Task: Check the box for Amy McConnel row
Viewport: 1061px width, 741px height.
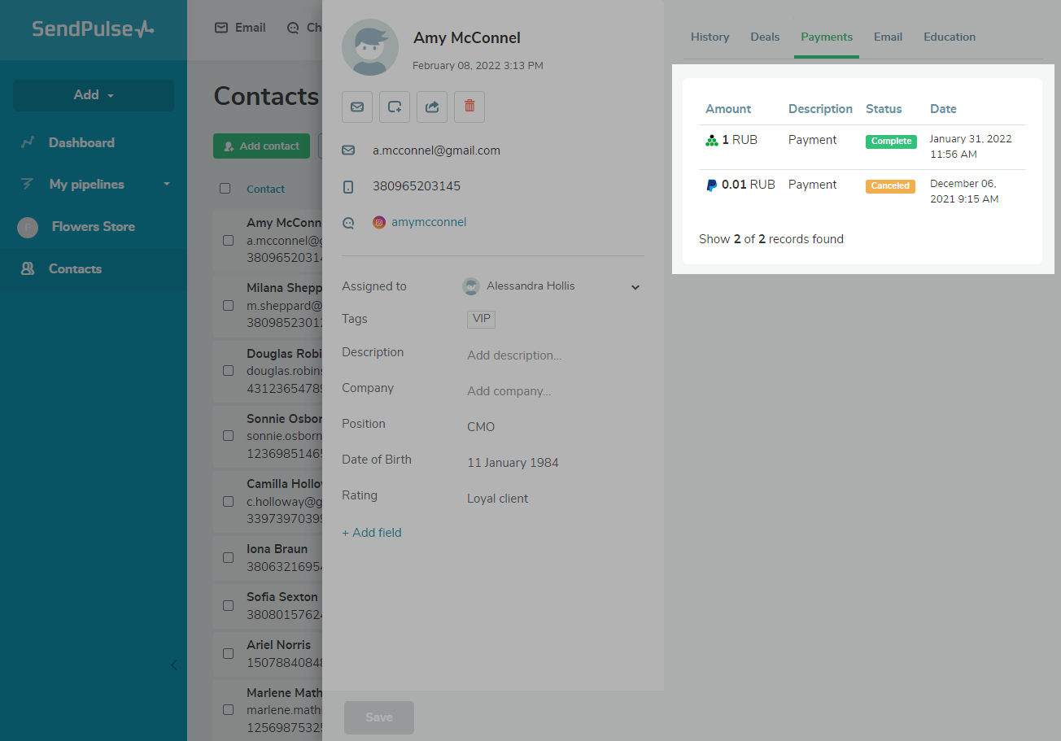Action: click(x=229, y=241)
